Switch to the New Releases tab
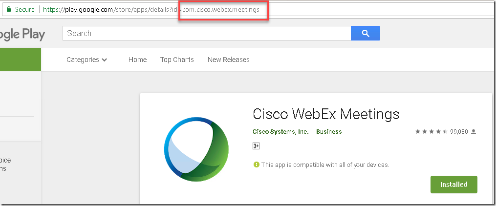 [x=228, y=60]
